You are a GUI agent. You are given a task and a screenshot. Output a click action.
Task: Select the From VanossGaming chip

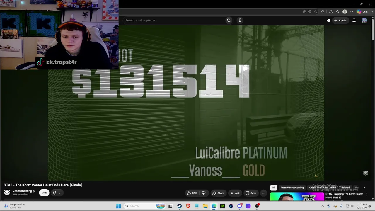pyautogui.click(x=292, y=188)
